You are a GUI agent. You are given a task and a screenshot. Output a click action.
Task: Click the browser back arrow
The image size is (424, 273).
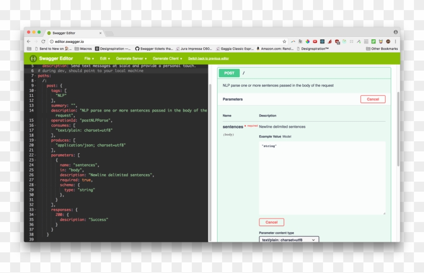click(x=29, y=41)
